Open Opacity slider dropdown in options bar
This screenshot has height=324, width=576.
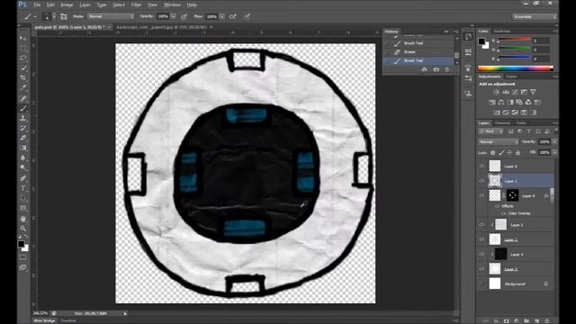pos(174,16)
